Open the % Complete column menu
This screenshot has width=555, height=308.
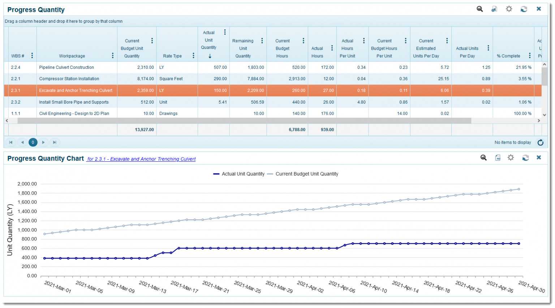point(530,56)
